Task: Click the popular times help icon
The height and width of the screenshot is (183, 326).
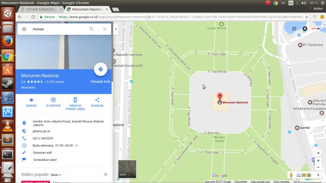Action: click(x=105, y=174)
